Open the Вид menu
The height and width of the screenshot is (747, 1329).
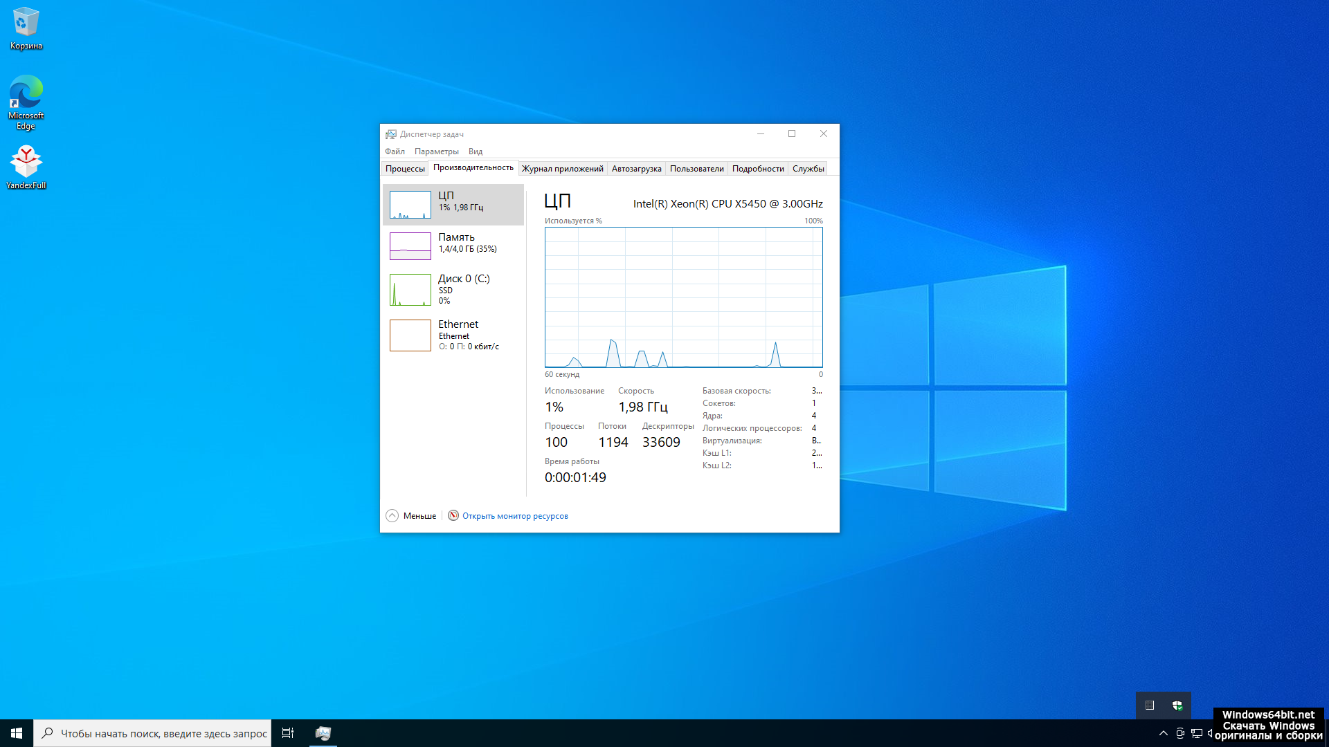475,151
